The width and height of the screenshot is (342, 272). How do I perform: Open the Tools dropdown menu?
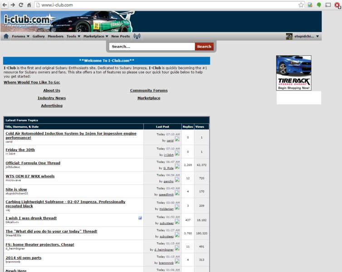pos(73,36)
